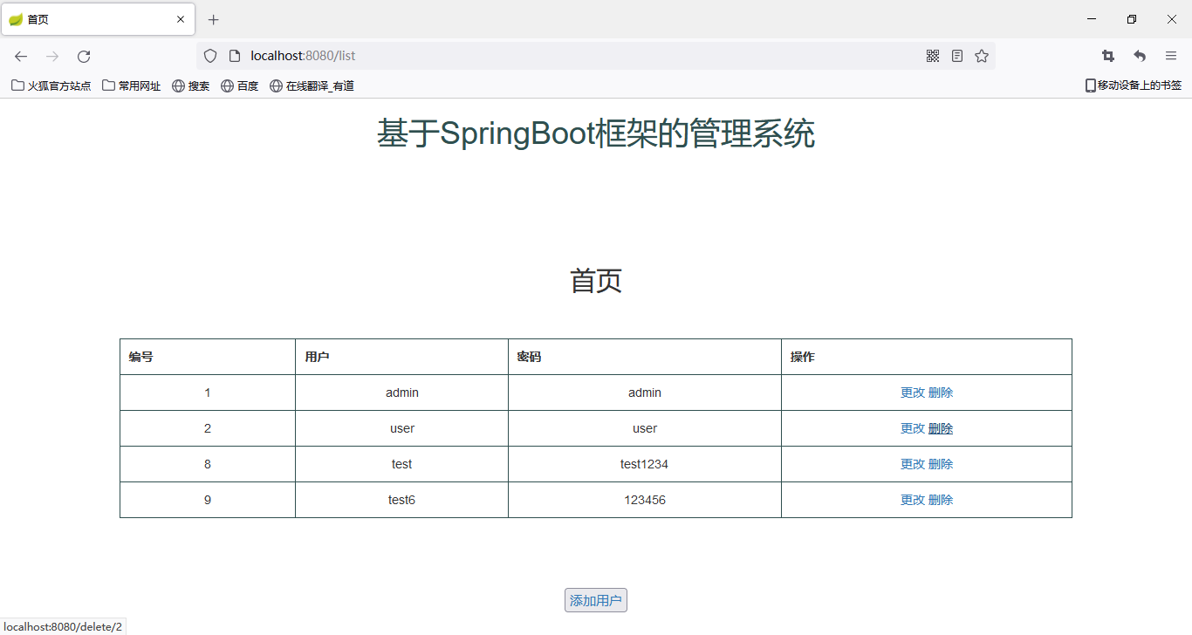Click 删除 link for user row

941,428
